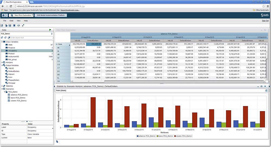This screenshot has height=147, width=271.
Task: Click the layout window toolbar icon
Action: tap(14, 25)
